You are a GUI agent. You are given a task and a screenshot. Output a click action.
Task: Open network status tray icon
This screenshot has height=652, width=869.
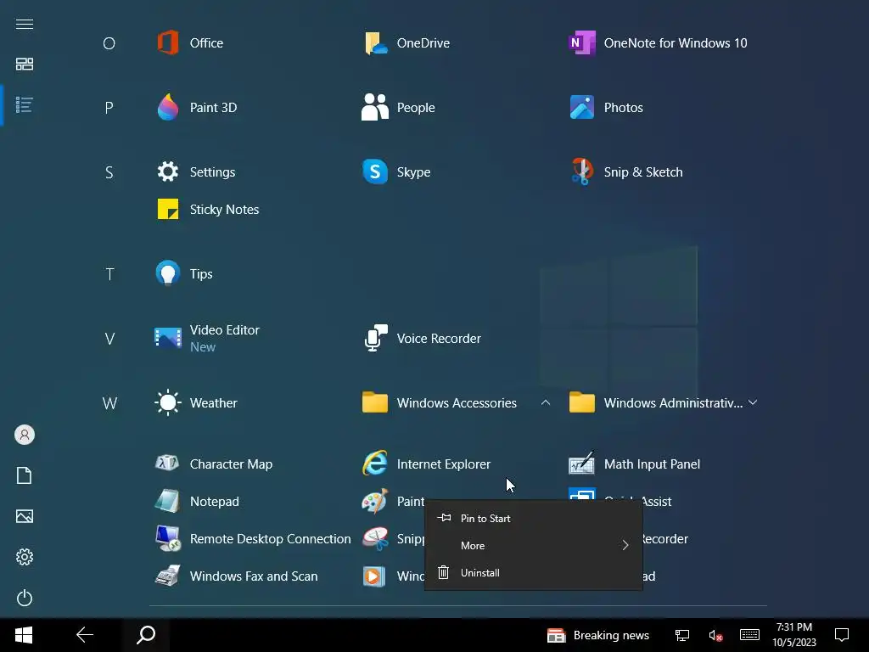(682, 635)
